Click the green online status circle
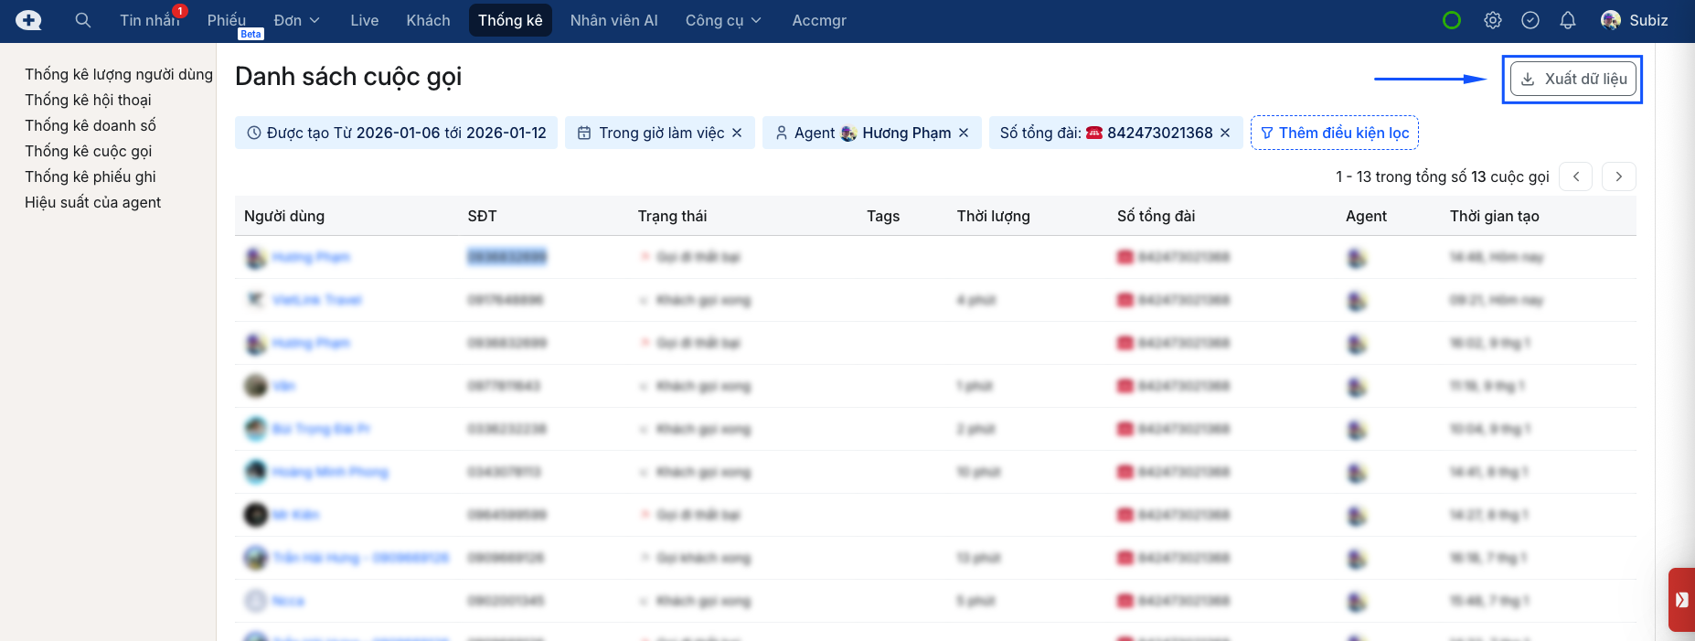Viewport: 1695px width, 641px height. click(1451, 20)
